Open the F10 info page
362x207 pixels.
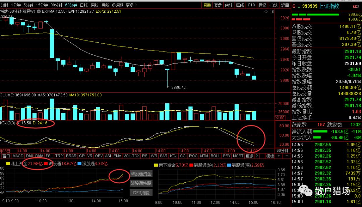(x=251, y=5)
